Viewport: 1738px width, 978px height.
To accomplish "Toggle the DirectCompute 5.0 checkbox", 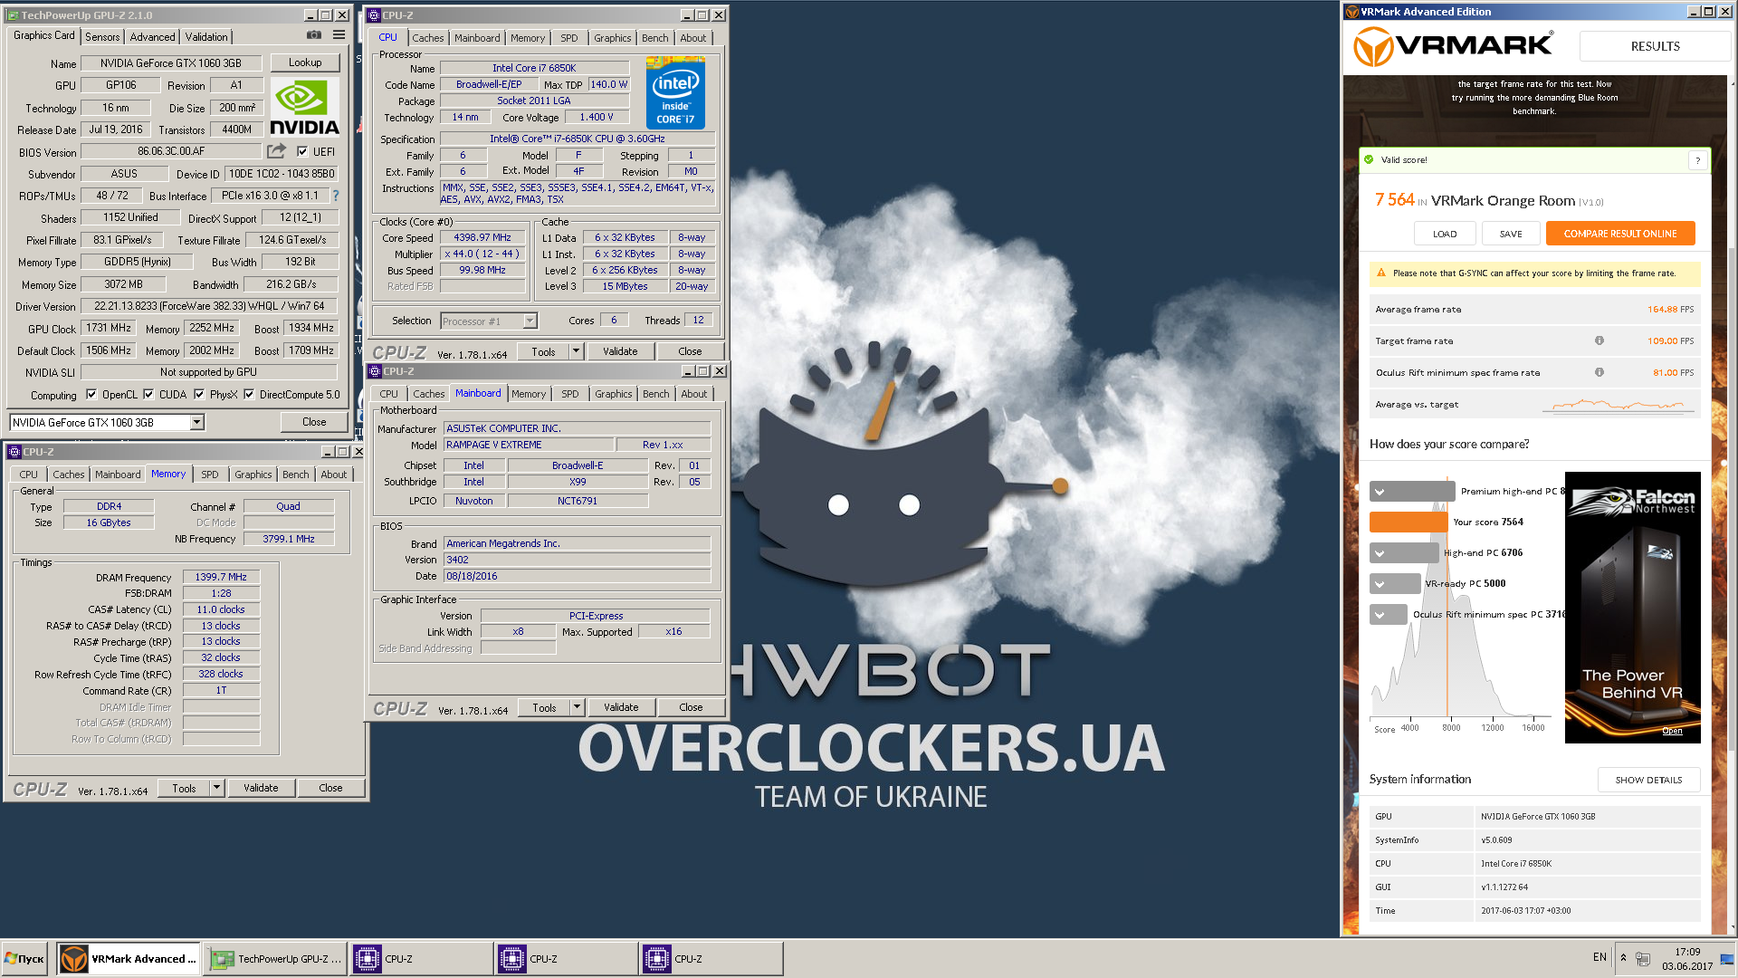I will tap(249, 394).
